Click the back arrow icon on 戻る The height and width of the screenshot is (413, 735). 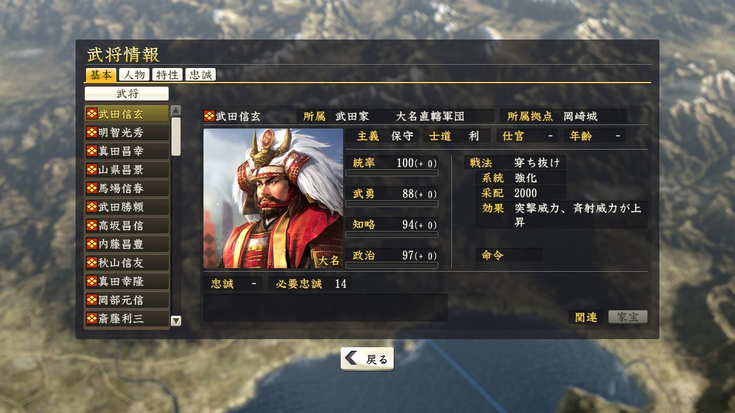pyautogui.click(x=351, y=358)
